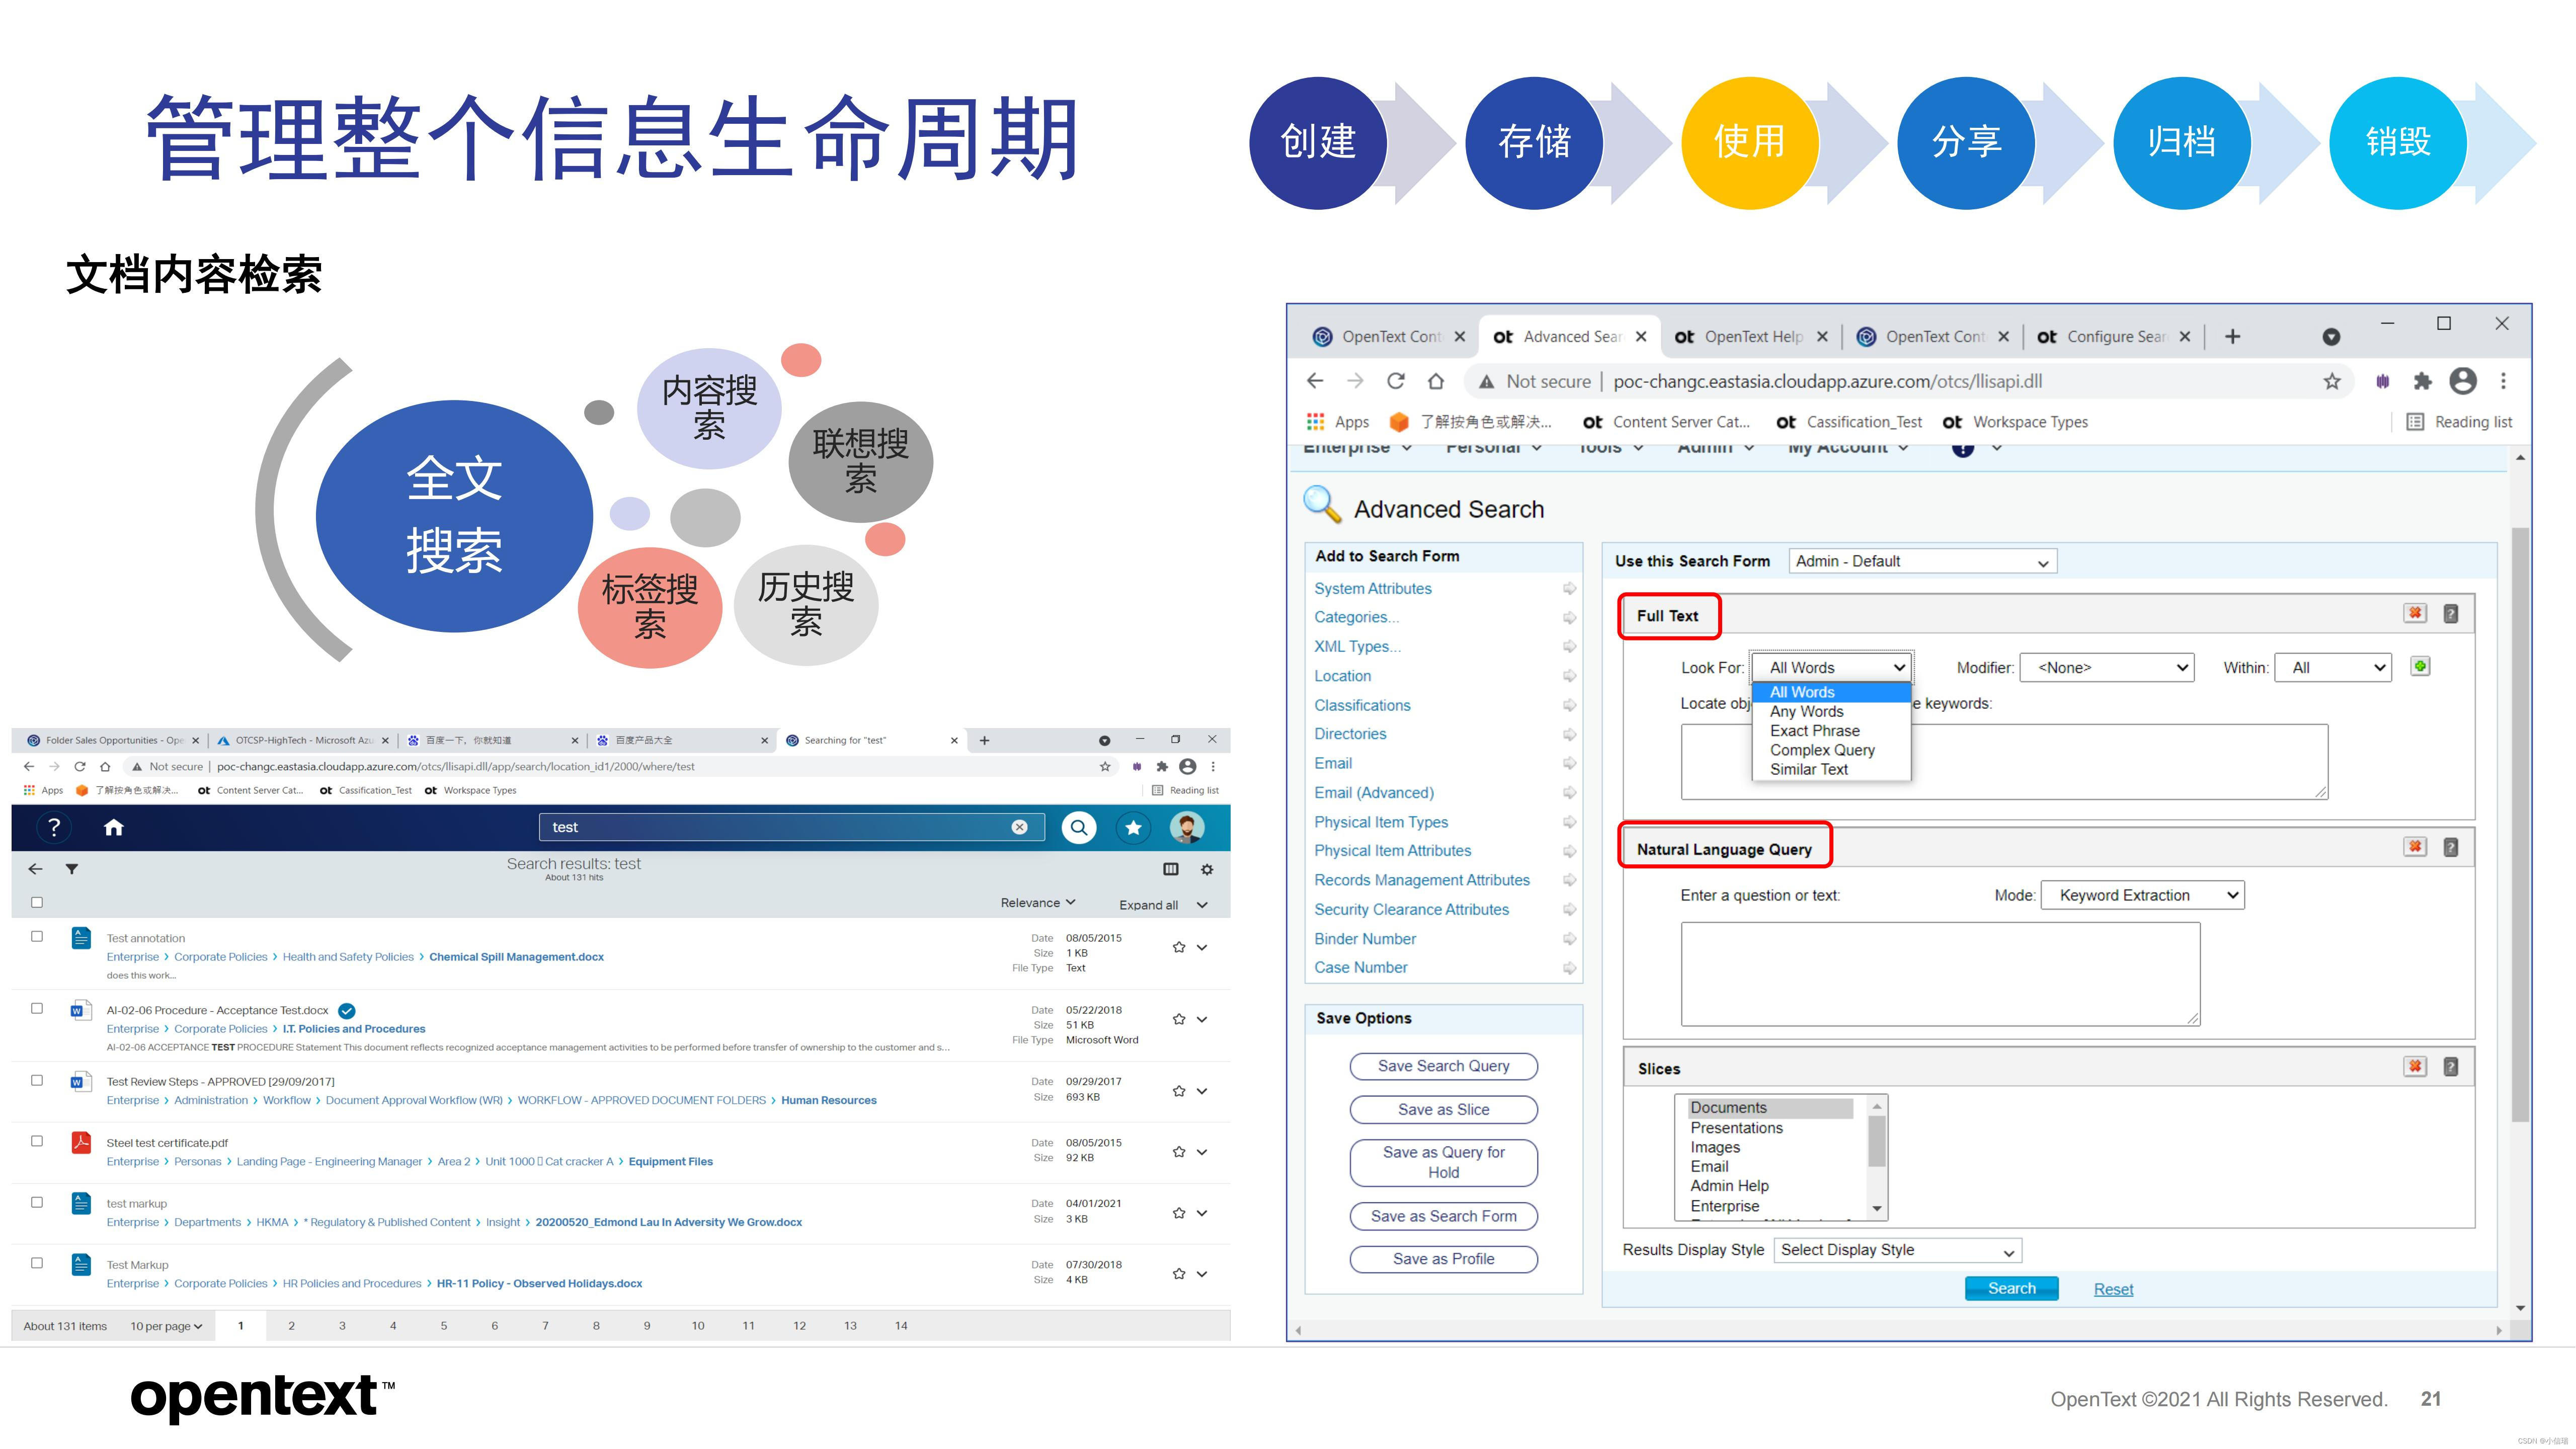Open the Modifier dropdown showing None
Screen dimensions: 2576x1449
tap(2106, 667)
